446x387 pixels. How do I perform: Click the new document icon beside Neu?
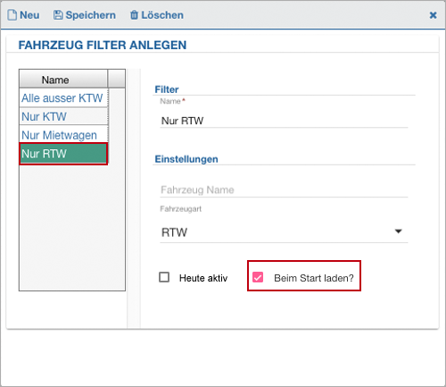(12, 15)
